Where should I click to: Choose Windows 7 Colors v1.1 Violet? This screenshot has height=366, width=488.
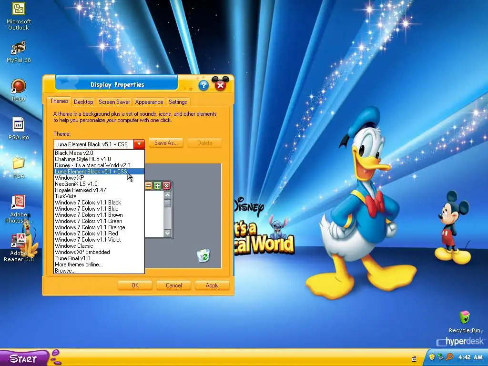[x=99, y=240]
